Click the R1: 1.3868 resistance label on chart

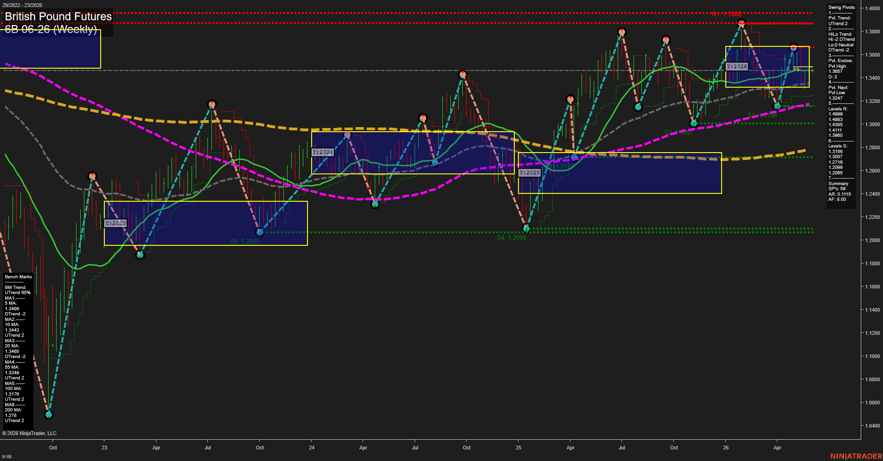coord(727,14)
